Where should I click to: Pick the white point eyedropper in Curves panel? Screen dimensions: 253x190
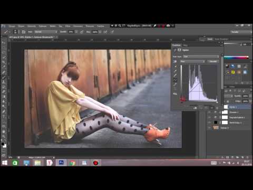pyautogui.click(x=175, y=75)
